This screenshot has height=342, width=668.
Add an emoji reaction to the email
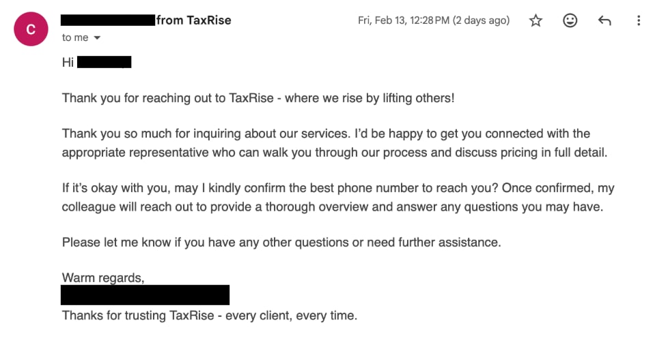tap(570, 20)
